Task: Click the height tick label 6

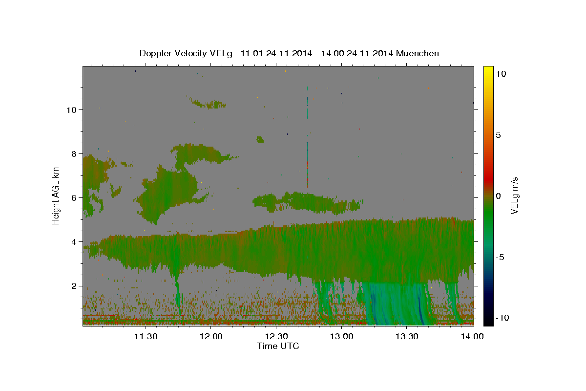Action: 74,197
